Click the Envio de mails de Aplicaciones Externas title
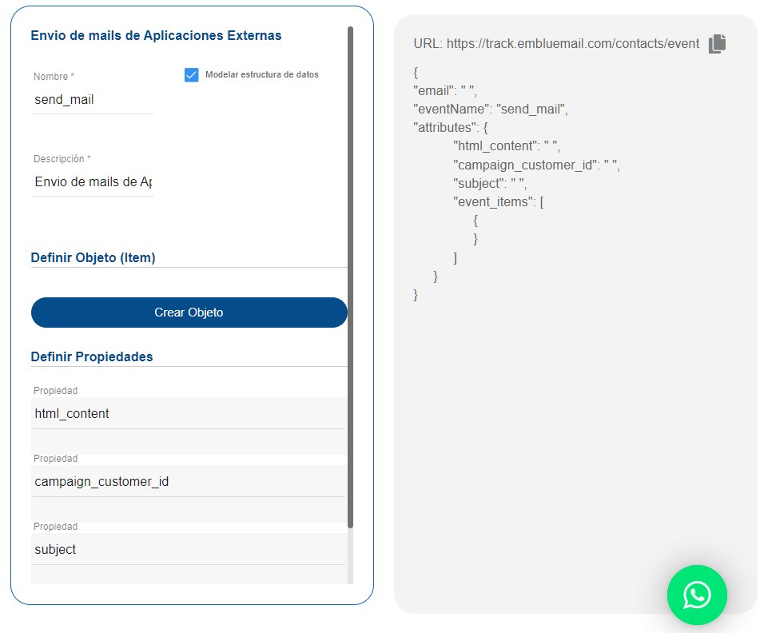This screenshot has height=633, width=760. click(x=156, y=35)
